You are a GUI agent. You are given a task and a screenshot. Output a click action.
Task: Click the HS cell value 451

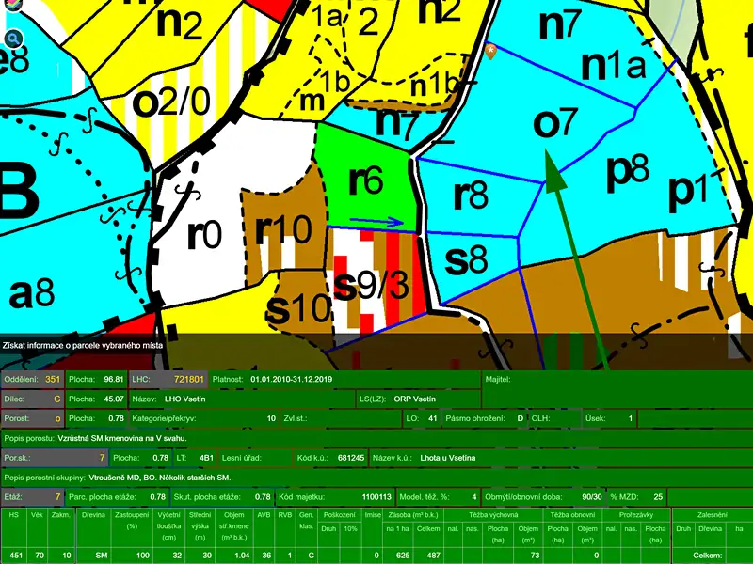16,556
